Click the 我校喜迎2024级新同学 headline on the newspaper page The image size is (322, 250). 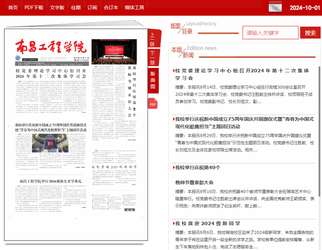pyautogui.click(x=114, y=167)
